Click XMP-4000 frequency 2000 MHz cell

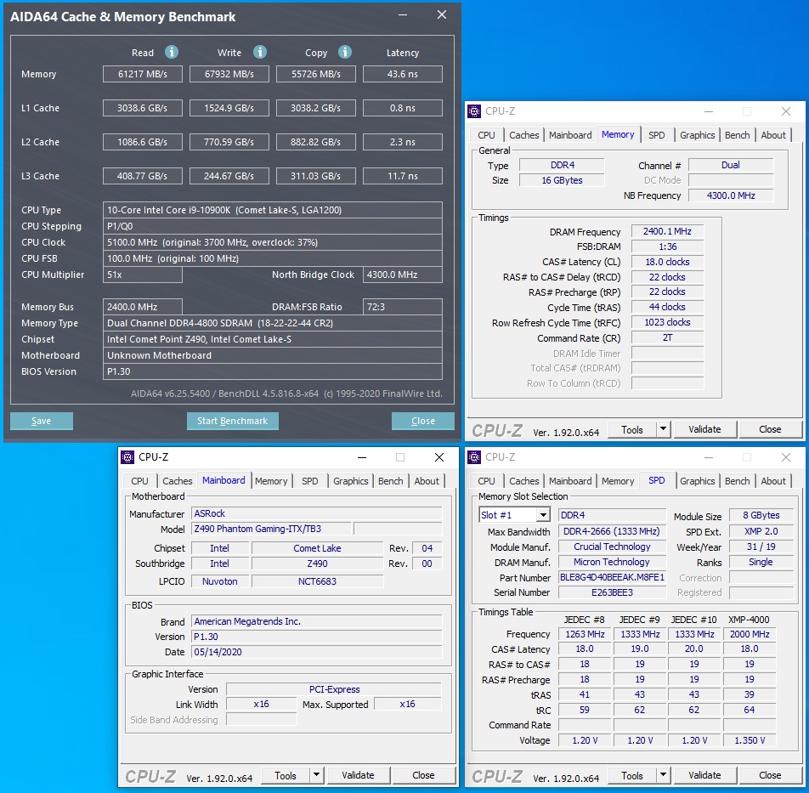(x=750, y=634)
